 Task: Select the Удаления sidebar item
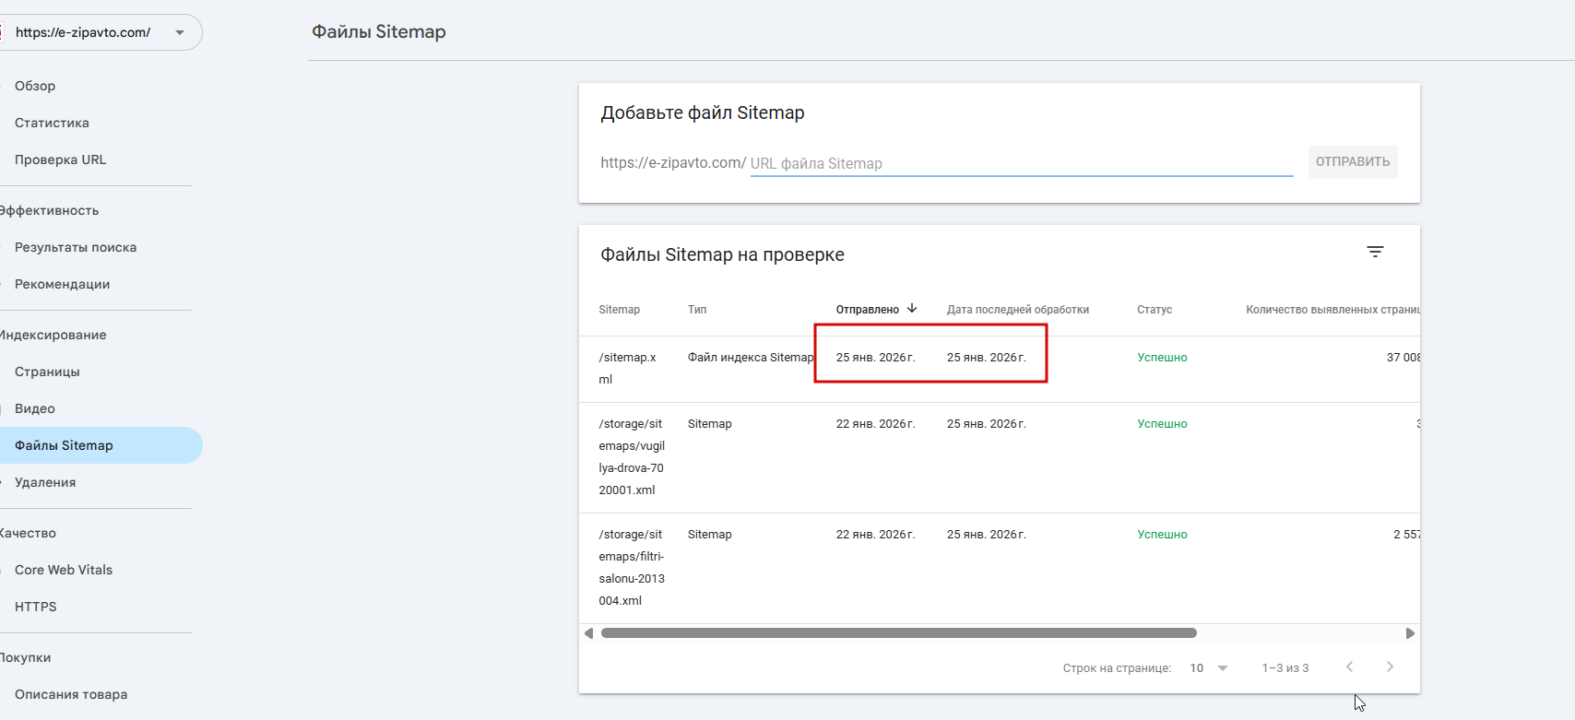pos(45,482)
